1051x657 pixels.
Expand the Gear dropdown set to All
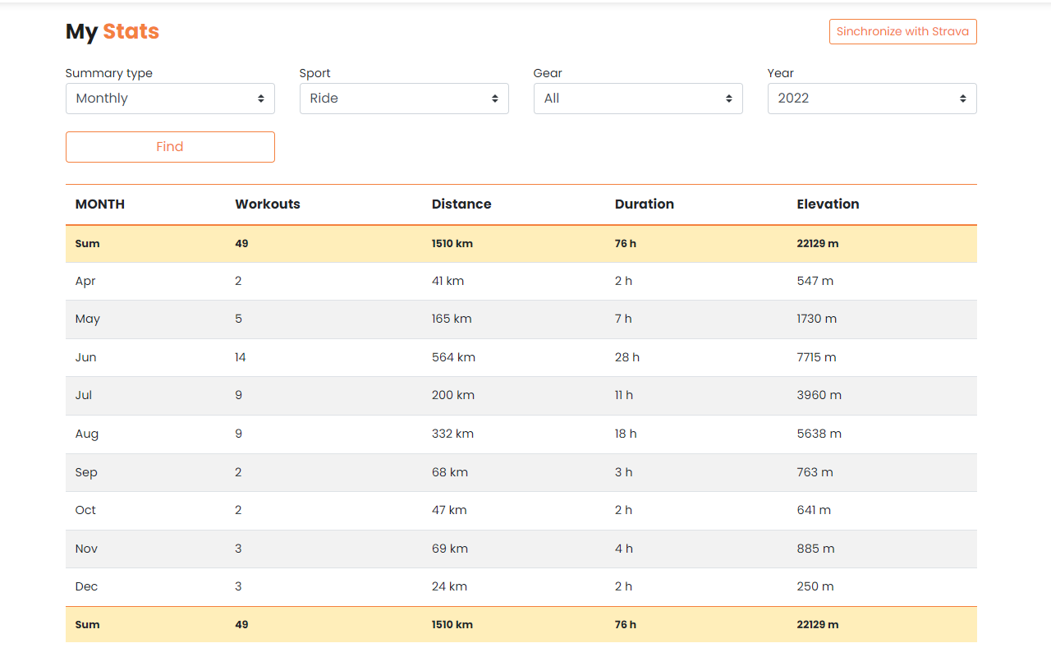click(x=638, y=98)
